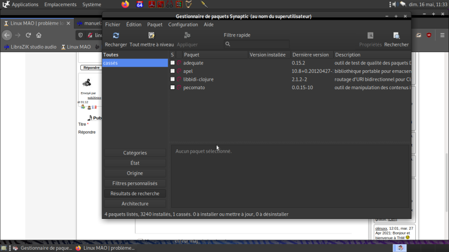This screenshot has height=252, width=449.
Task: Open the '64' badge launcher in panel
Action: [x=140, y=4]
